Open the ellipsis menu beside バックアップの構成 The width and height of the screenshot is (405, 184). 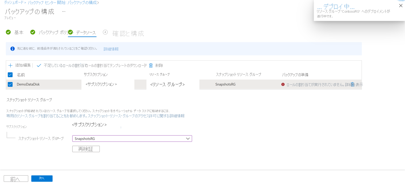point(64,11)
